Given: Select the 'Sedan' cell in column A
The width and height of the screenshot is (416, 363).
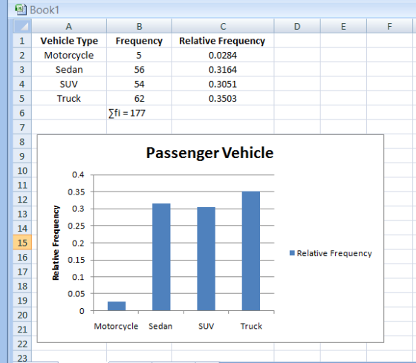Looking at the screenshot, I should tap(69, 70).
